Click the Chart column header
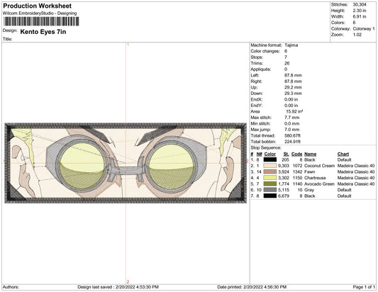 343,154
